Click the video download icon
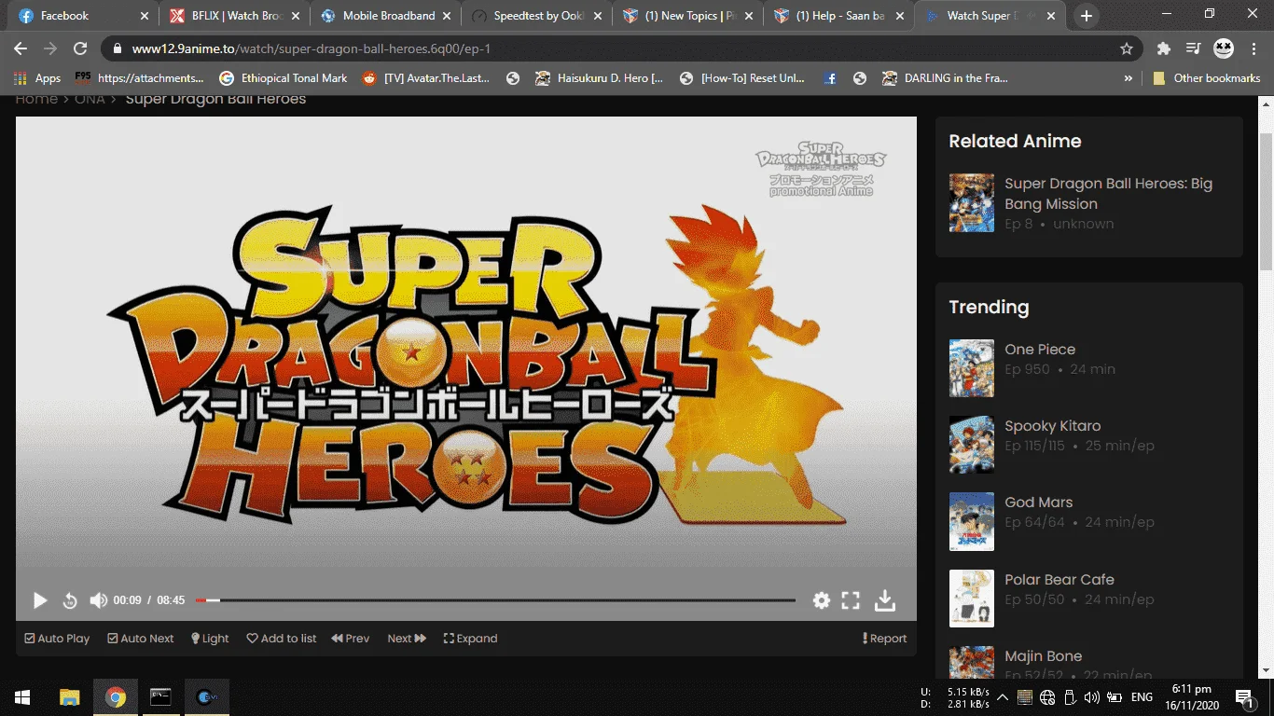The width and height of the screenshot is (1274, 716). pyautogui.click(x=885, y=600)
